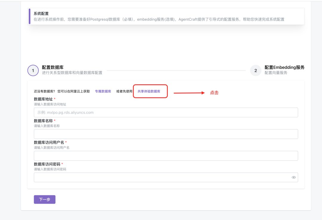Viewport: 322px width, 220px height.
Task: Click the 下一步 button
Action: tap(44, 199)
